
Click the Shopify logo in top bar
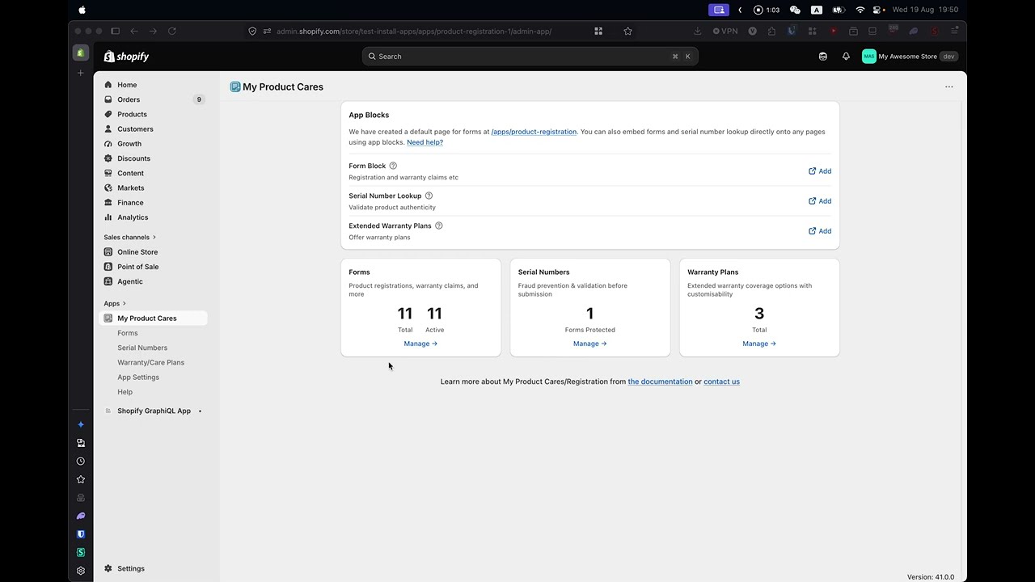[126, 57]
